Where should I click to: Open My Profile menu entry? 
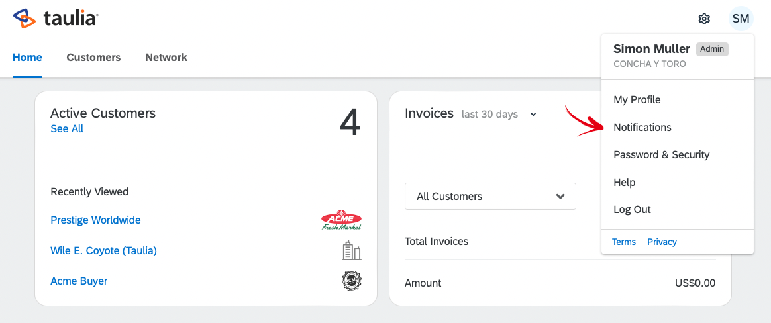click(637, 100)
